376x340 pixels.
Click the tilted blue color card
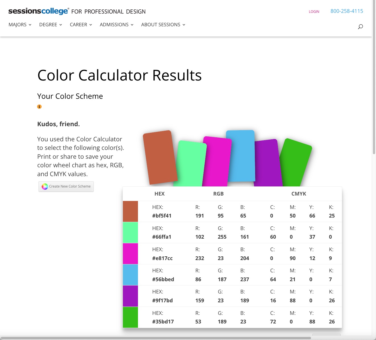coord(240,156)
